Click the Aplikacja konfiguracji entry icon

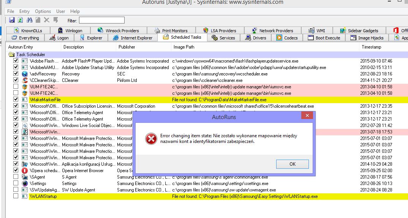[25, 164]
